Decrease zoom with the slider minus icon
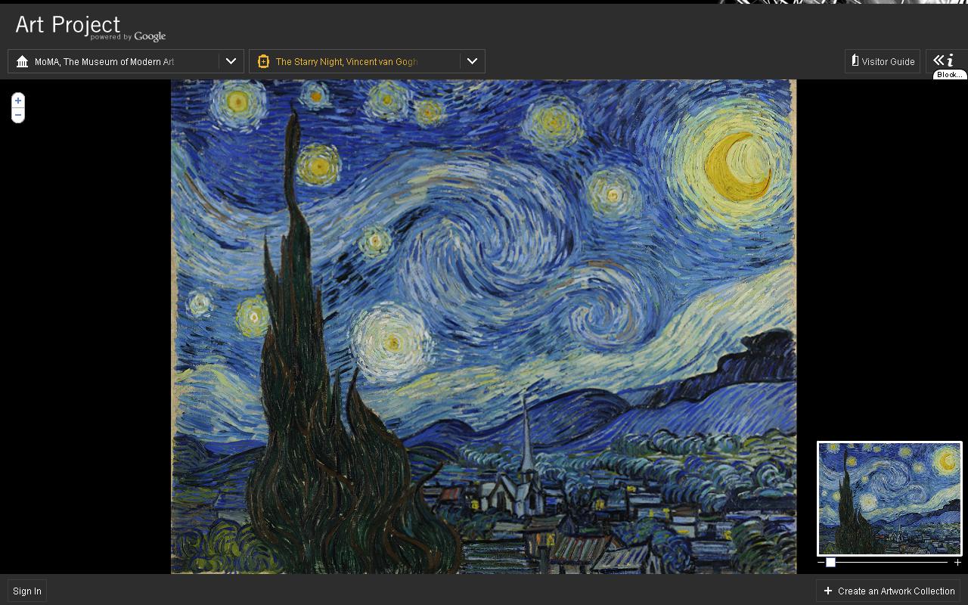The width and height of the screenshot is (968, 605). 821,562
